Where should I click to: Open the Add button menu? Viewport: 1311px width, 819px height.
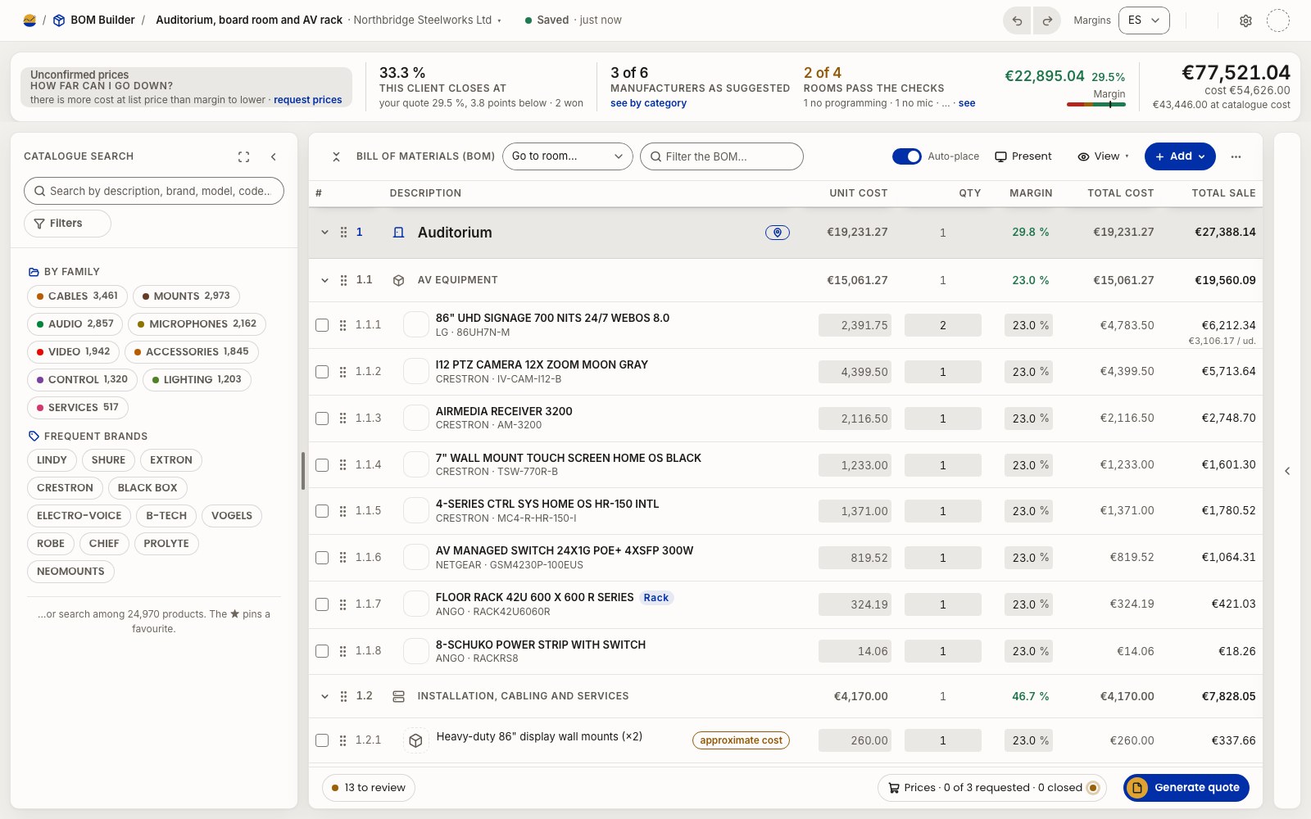click(1179, 156)
